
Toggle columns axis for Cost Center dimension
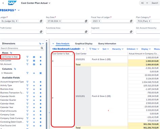[x=41, y=61]
